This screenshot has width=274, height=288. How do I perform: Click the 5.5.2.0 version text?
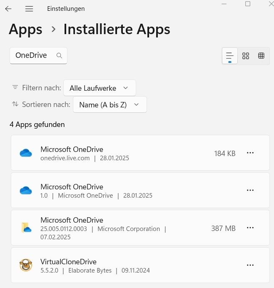(49, 271)
